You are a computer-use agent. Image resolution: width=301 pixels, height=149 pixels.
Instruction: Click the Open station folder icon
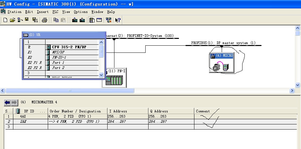pyautogui.click(x=12, y=20)
